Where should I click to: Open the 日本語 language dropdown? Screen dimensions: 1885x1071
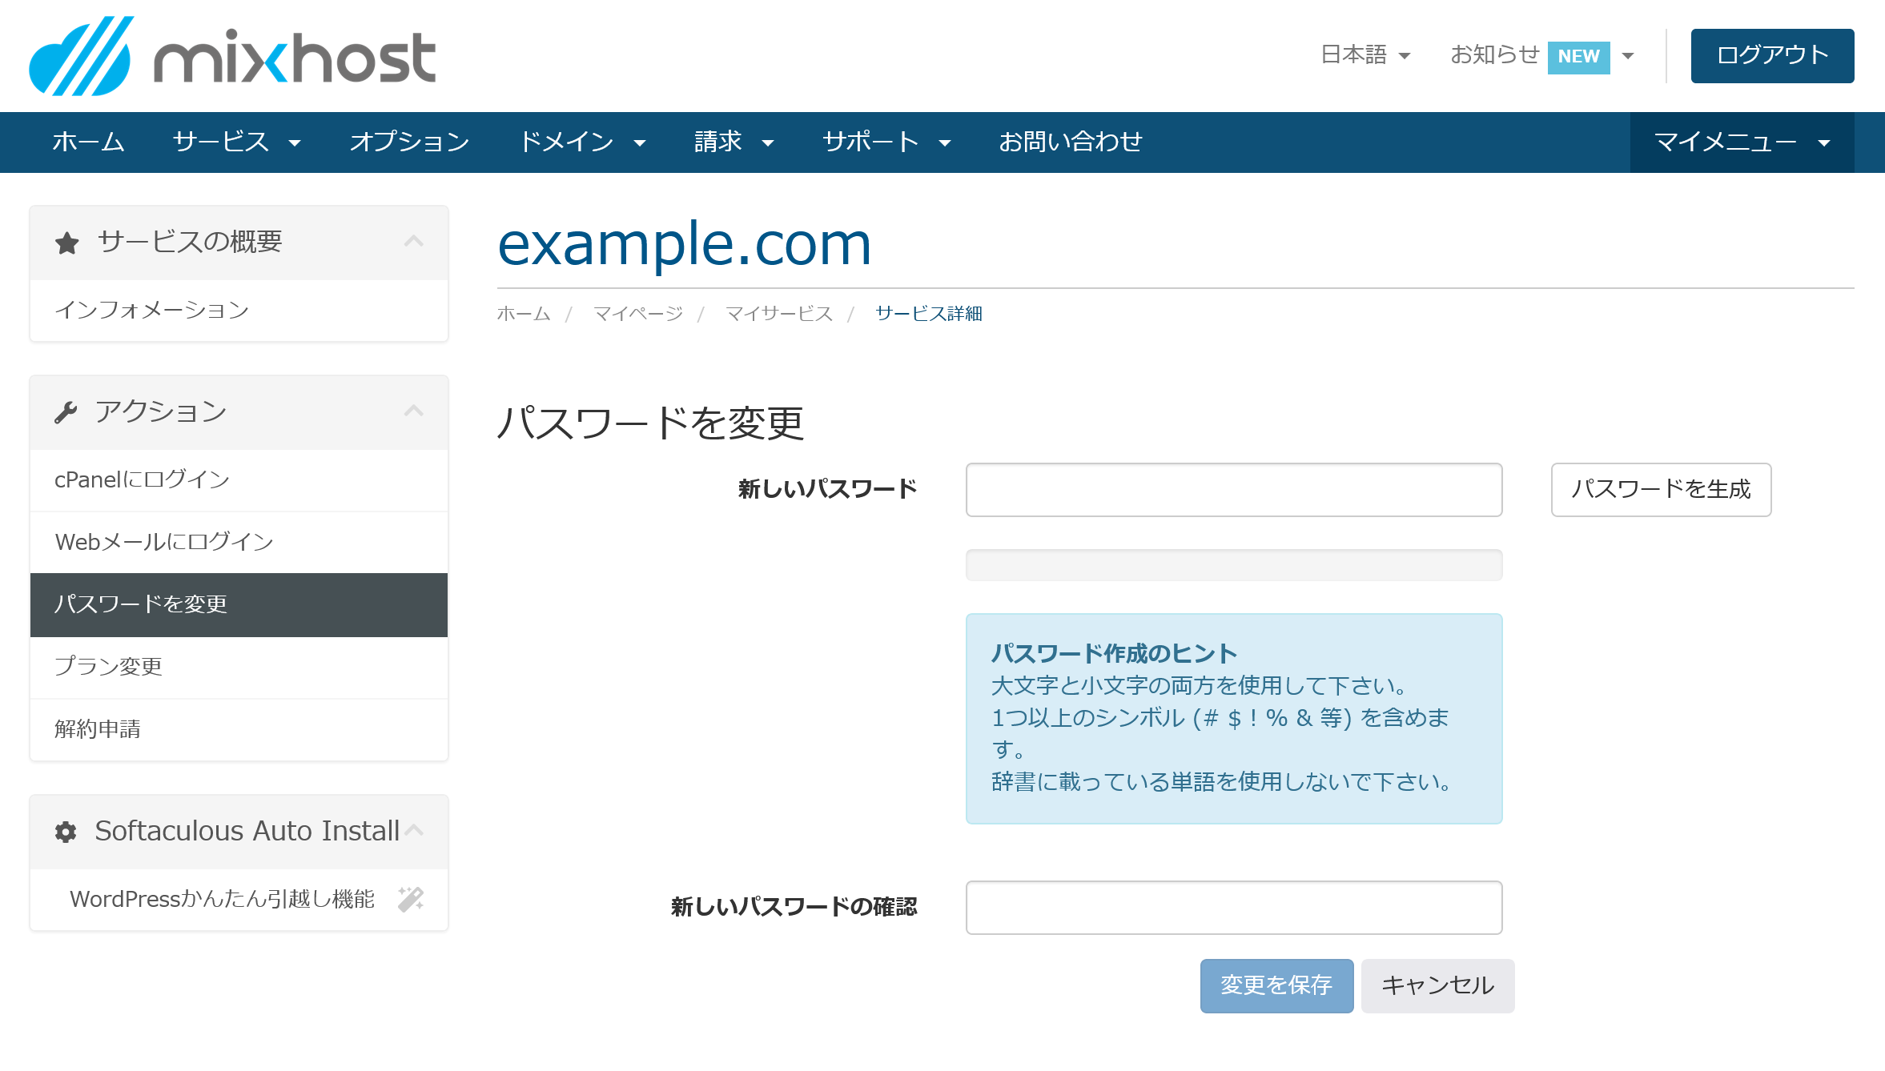point(1365,55)
